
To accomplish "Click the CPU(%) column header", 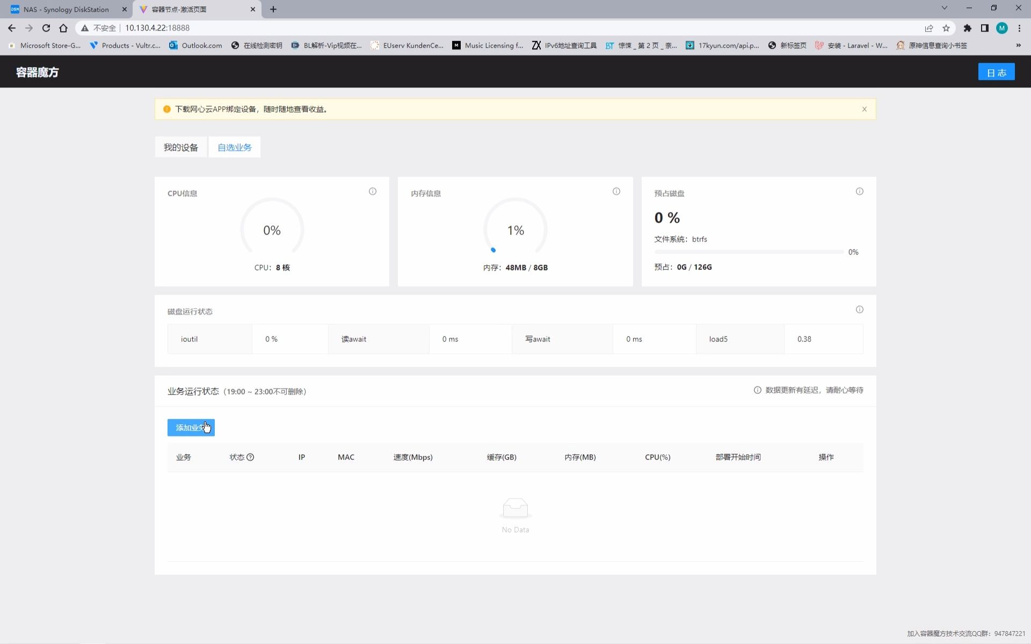I will [x=658, y=457].
